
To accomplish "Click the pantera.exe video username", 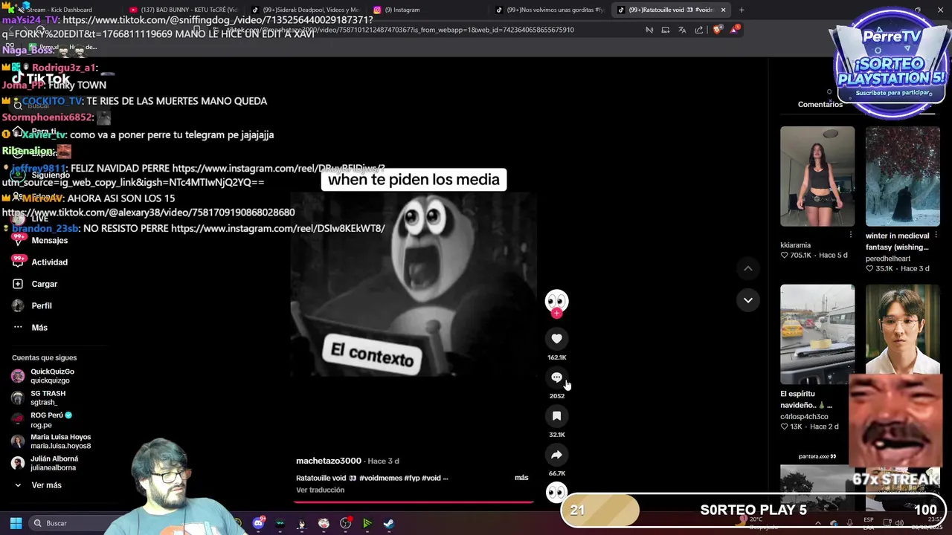I will pos(817,456).
